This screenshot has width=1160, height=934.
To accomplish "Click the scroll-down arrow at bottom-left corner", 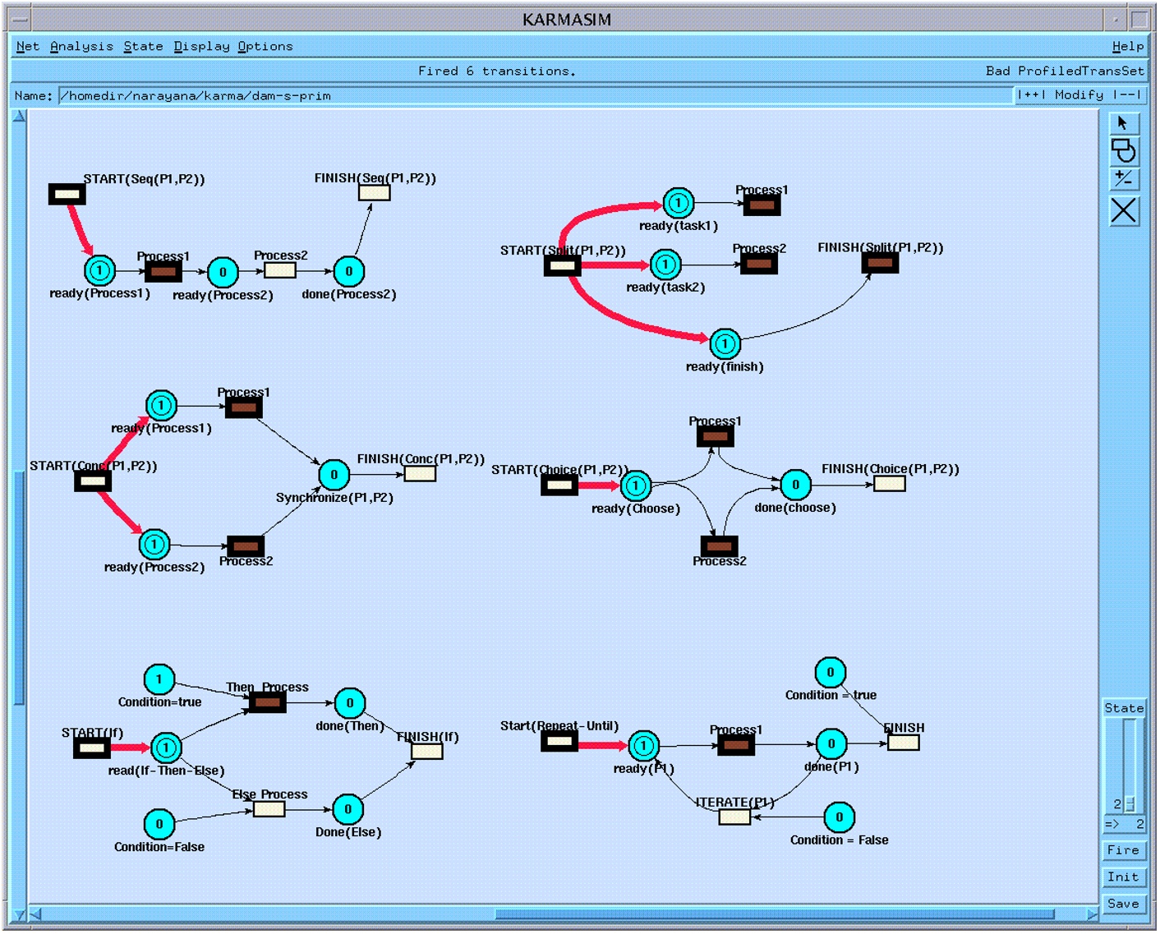I will (20, 914).
